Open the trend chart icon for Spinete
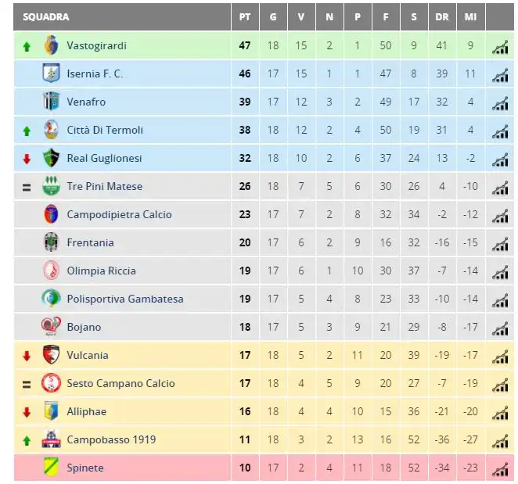Image resolution: width=518 pixels, height=484 pixels. pyautogui.click(x=500, y=469)
